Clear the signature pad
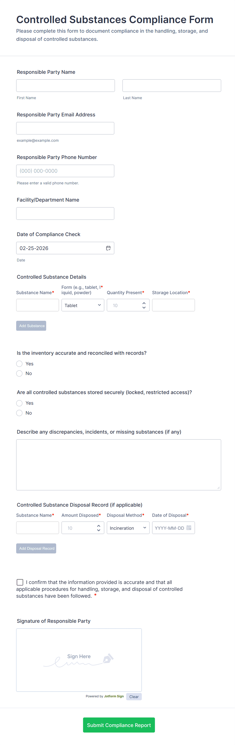The width and height of the screenshot is (235, 745). tap(134, 697)
